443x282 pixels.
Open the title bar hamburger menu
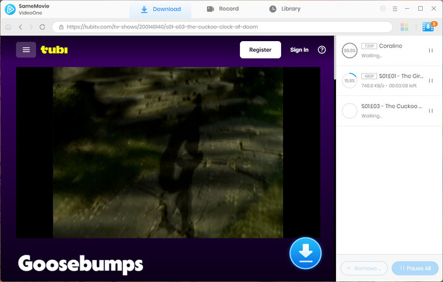395,9
